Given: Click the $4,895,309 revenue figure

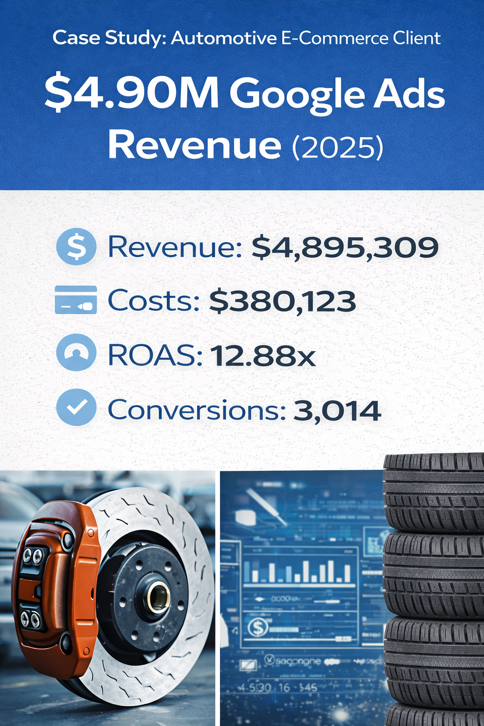Looking at the screenshot, I should coord(345,247).
